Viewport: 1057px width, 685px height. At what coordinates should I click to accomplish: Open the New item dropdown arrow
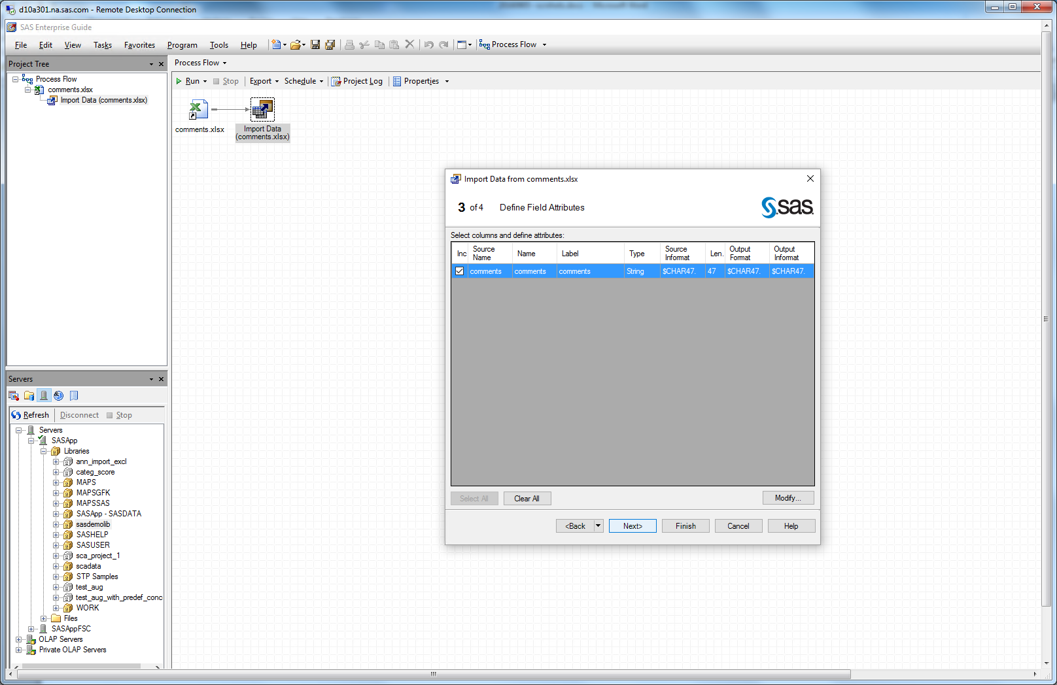click(285, 44)
